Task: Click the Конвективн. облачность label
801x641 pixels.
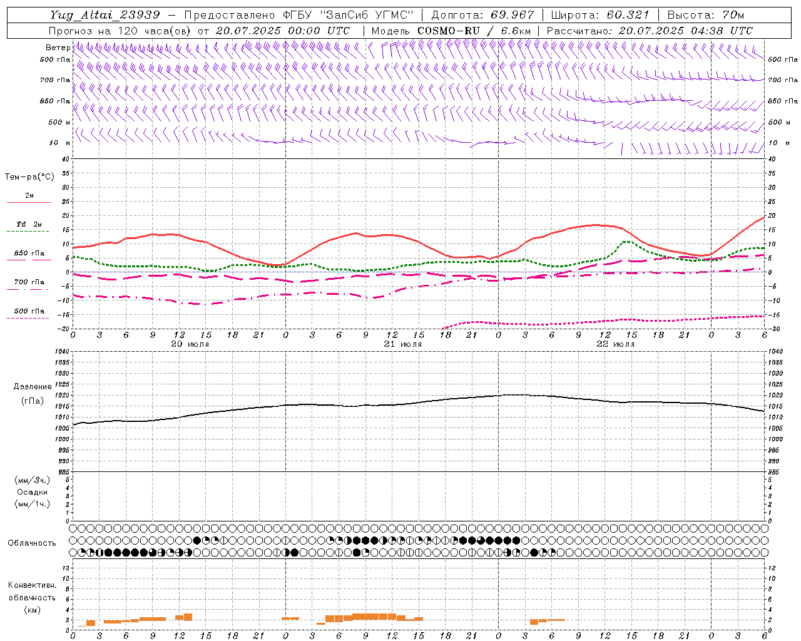Action: 32,597
